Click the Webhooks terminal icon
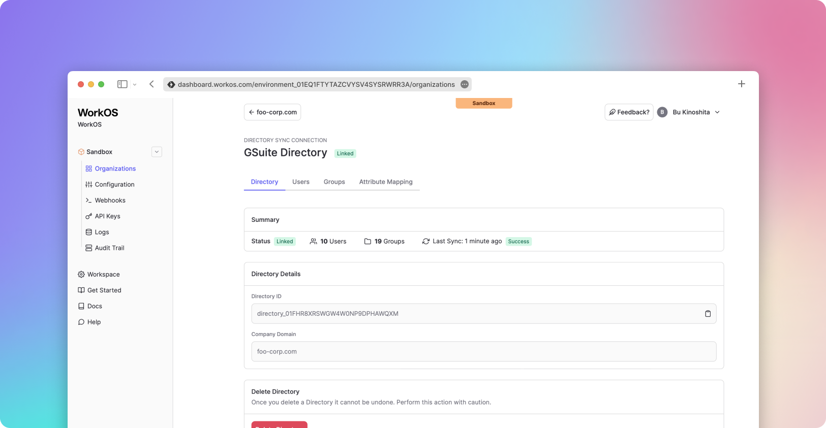The height and width of the screenshot is (428, 826). [x=88, y=201]
